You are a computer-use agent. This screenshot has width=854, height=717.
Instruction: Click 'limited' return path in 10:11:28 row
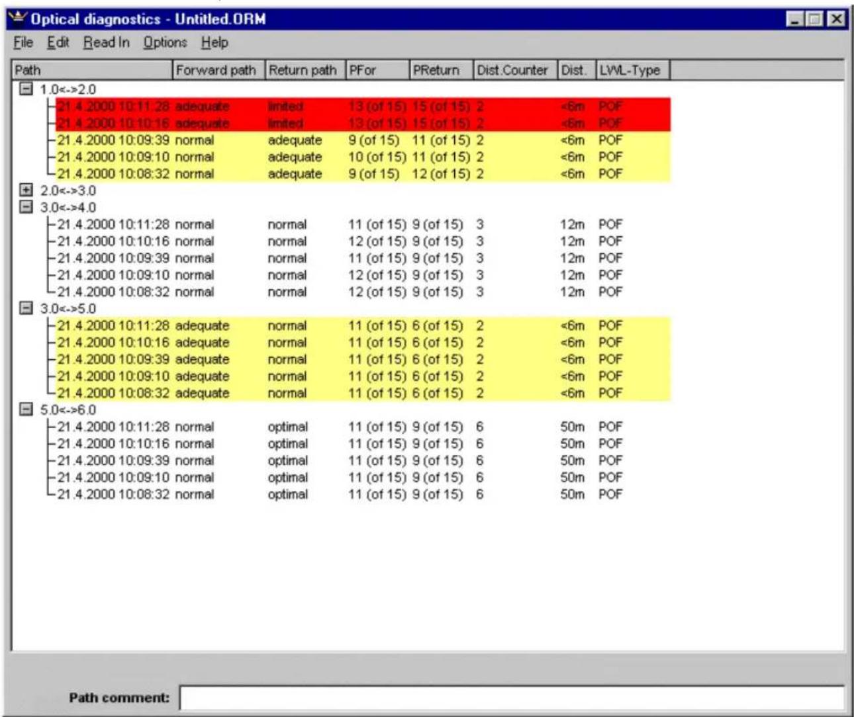(x=285, y=106)
